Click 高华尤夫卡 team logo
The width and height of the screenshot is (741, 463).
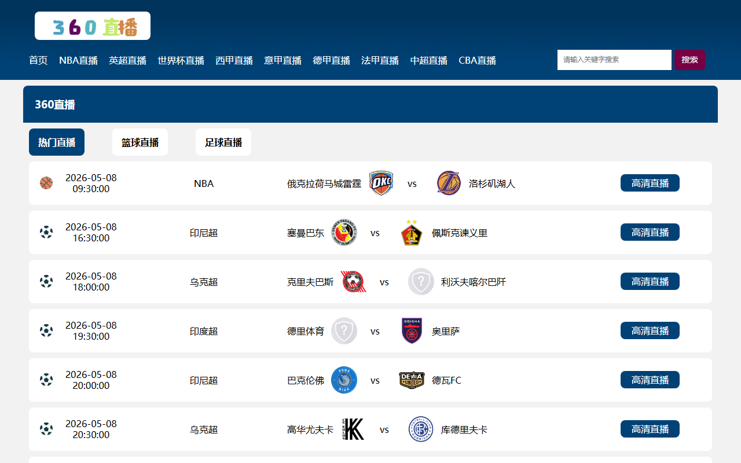point(354,429)
